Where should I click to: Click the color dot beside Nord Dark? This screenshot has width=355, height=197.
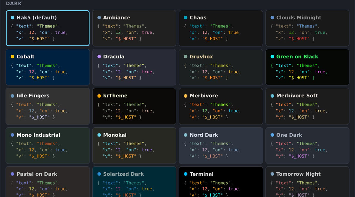pos(185,135)
